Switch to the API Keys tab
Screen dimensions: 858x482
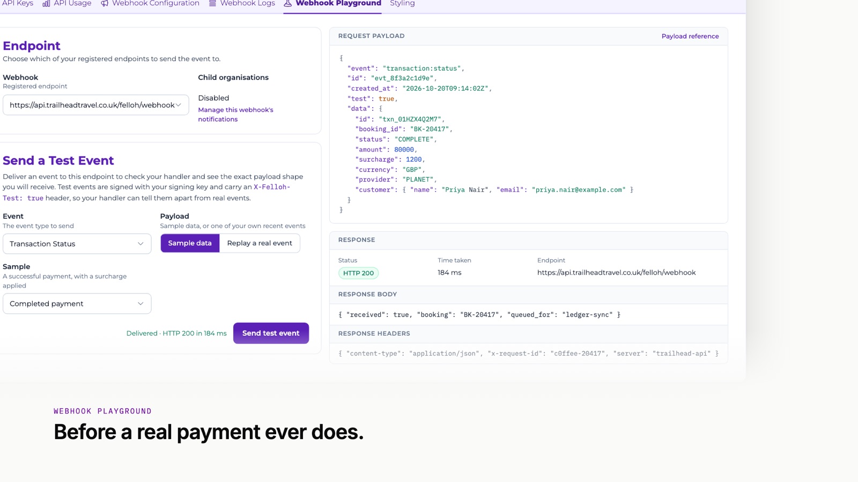(17, 3)
